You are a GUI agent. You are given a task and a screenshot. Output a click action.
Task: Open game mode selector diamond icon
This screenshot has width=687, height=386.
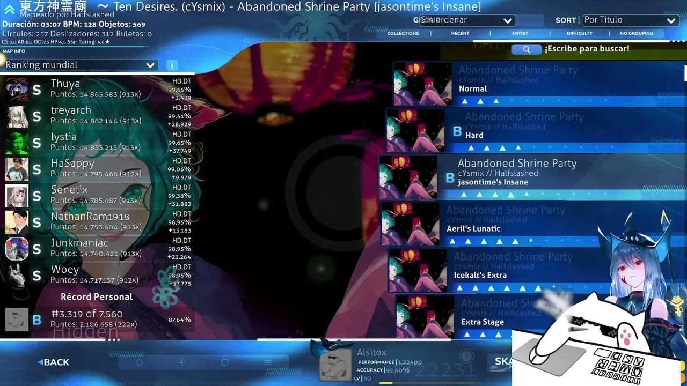[139, 362]
